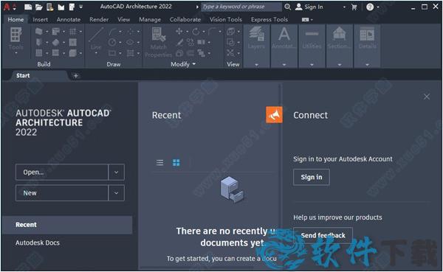Switch Recent files to list view

[160, 162]
